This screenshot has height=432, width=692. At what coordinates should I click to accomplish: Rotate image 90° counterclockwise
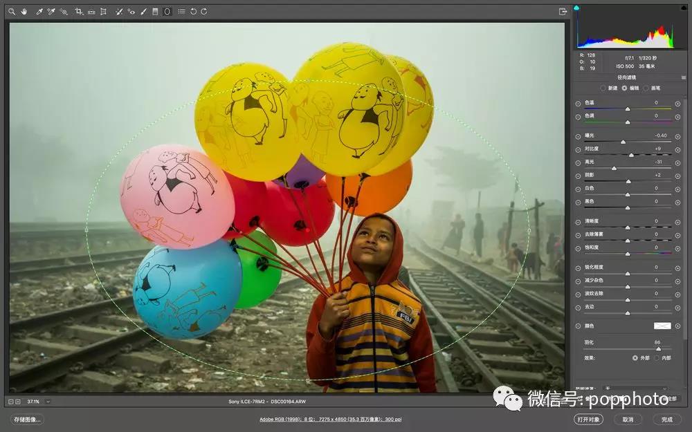click(193, 12)
